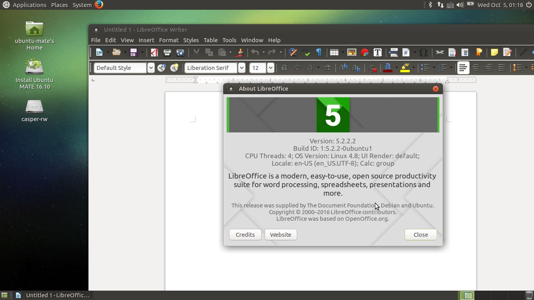Viewport: 534px width, 300px height.
Task: Open the Format menu
Action: [169, 40]
